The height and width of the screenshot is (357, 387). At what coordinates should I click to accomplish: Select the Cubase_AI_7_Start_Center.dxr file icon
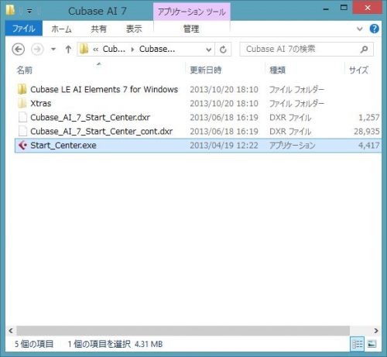(22, 117)
